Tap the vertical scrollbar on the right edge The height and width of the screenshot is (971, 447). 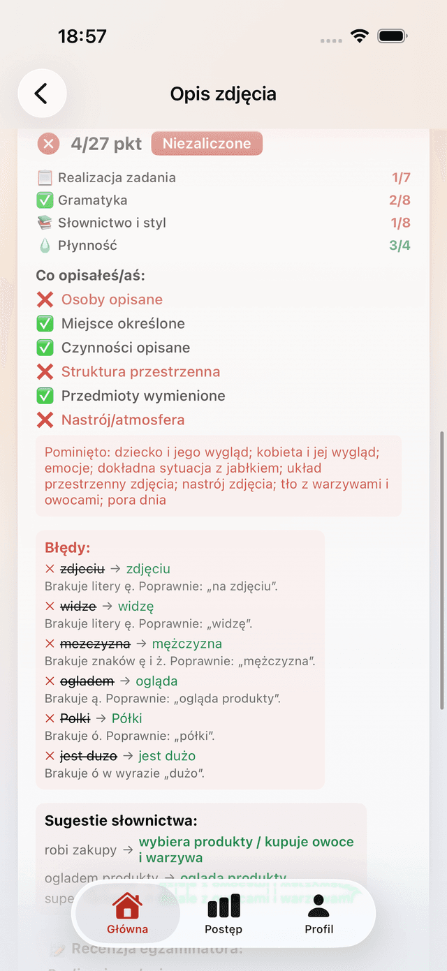[441, 572]
